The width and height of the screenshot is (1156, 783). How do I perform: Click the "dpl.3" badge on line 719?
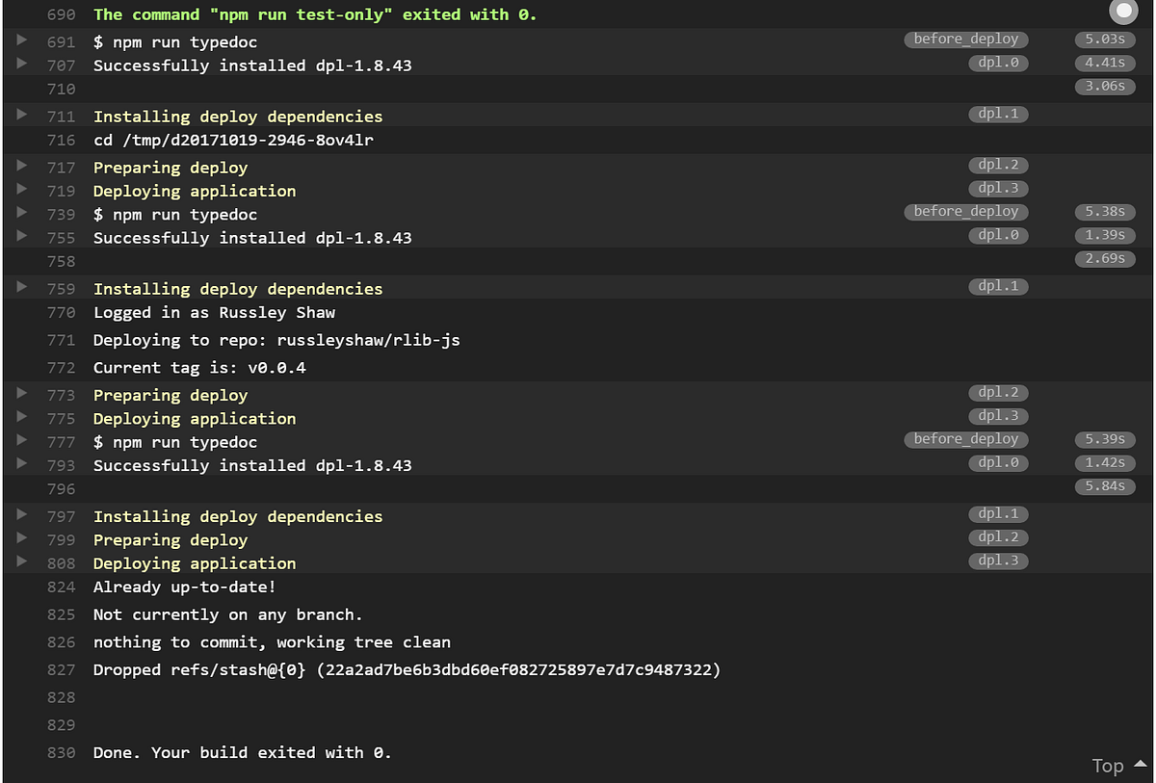(x=998, y=188)
